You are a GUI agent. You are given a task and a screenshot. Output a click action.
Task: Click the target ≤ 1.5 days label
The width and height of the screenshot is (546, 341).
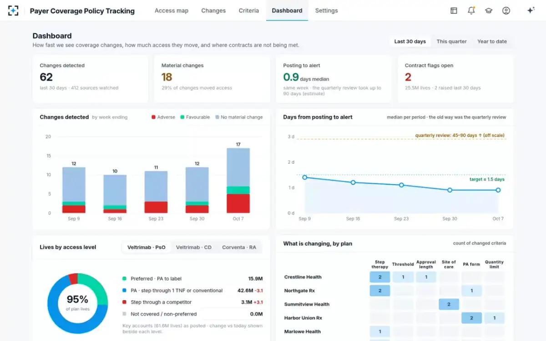click(487, 179)
